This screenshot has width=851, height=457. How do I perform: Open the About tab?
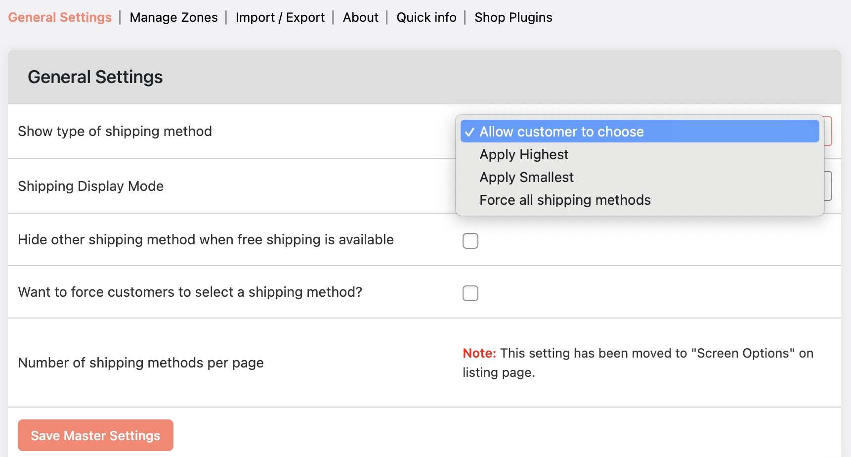(360, 17)
